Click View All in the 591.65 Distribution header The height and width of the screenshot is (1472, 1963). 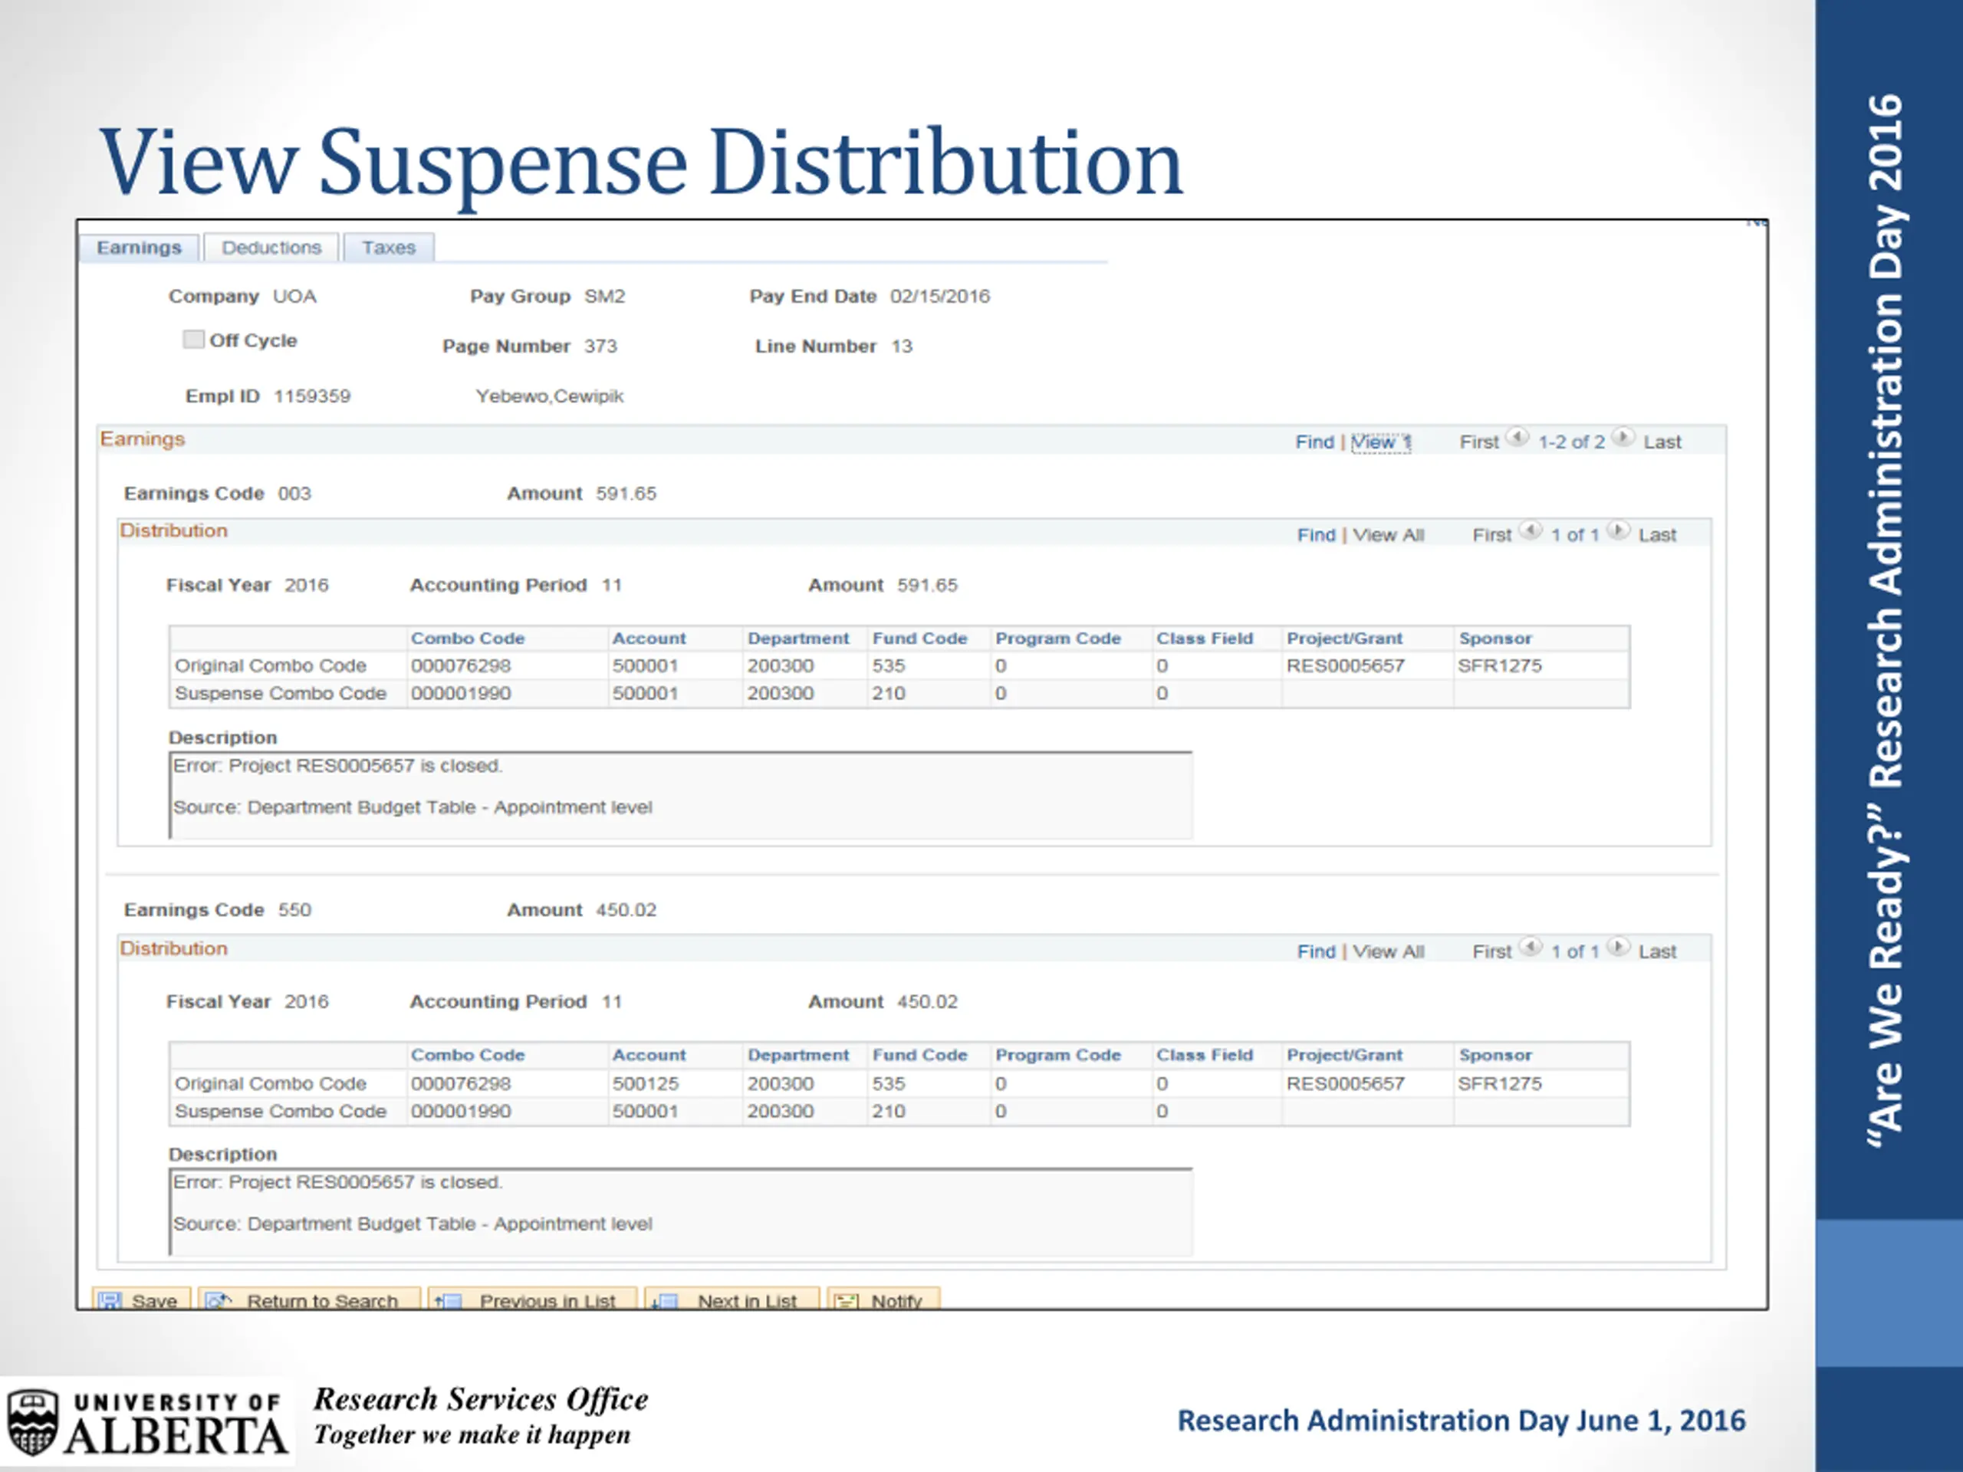1388,535
